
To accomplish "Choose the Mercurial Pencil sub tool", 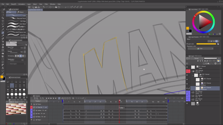I will point(16,18).
